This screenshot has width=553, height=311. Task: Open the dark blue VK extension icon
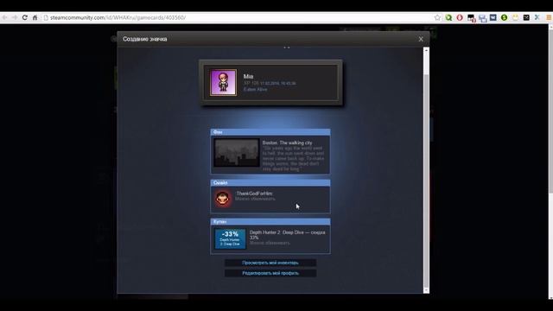[493, 17]
